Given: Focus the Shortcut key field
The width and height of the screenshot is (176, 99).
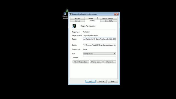Looking at the screenshot, I should coord(99,50).
